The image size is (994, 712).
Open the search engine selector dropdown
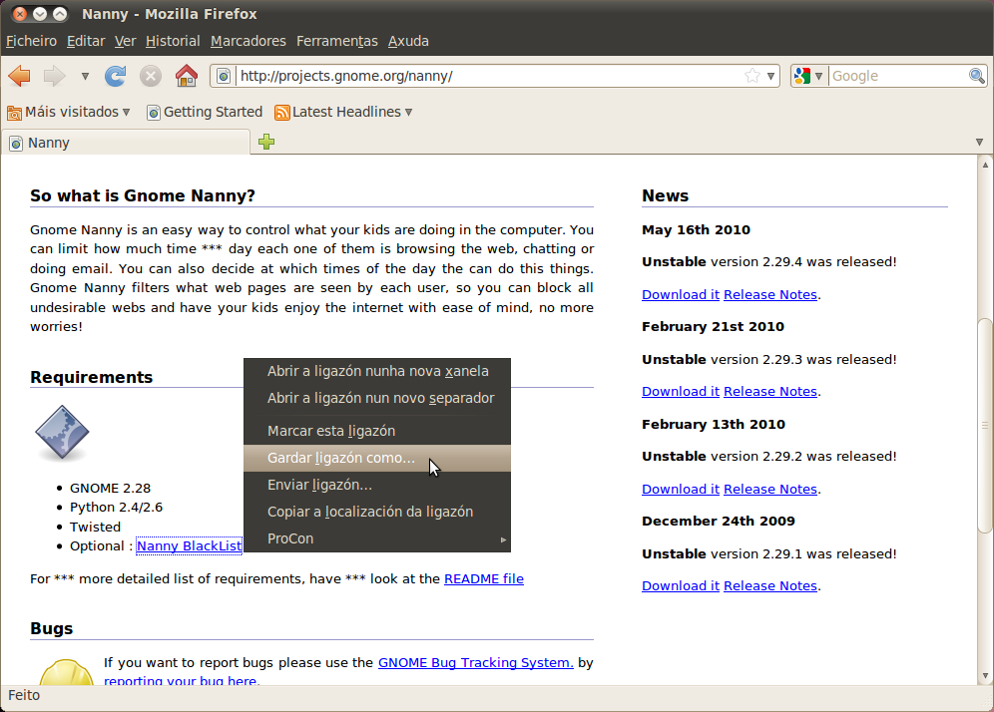tap(819, 77)
